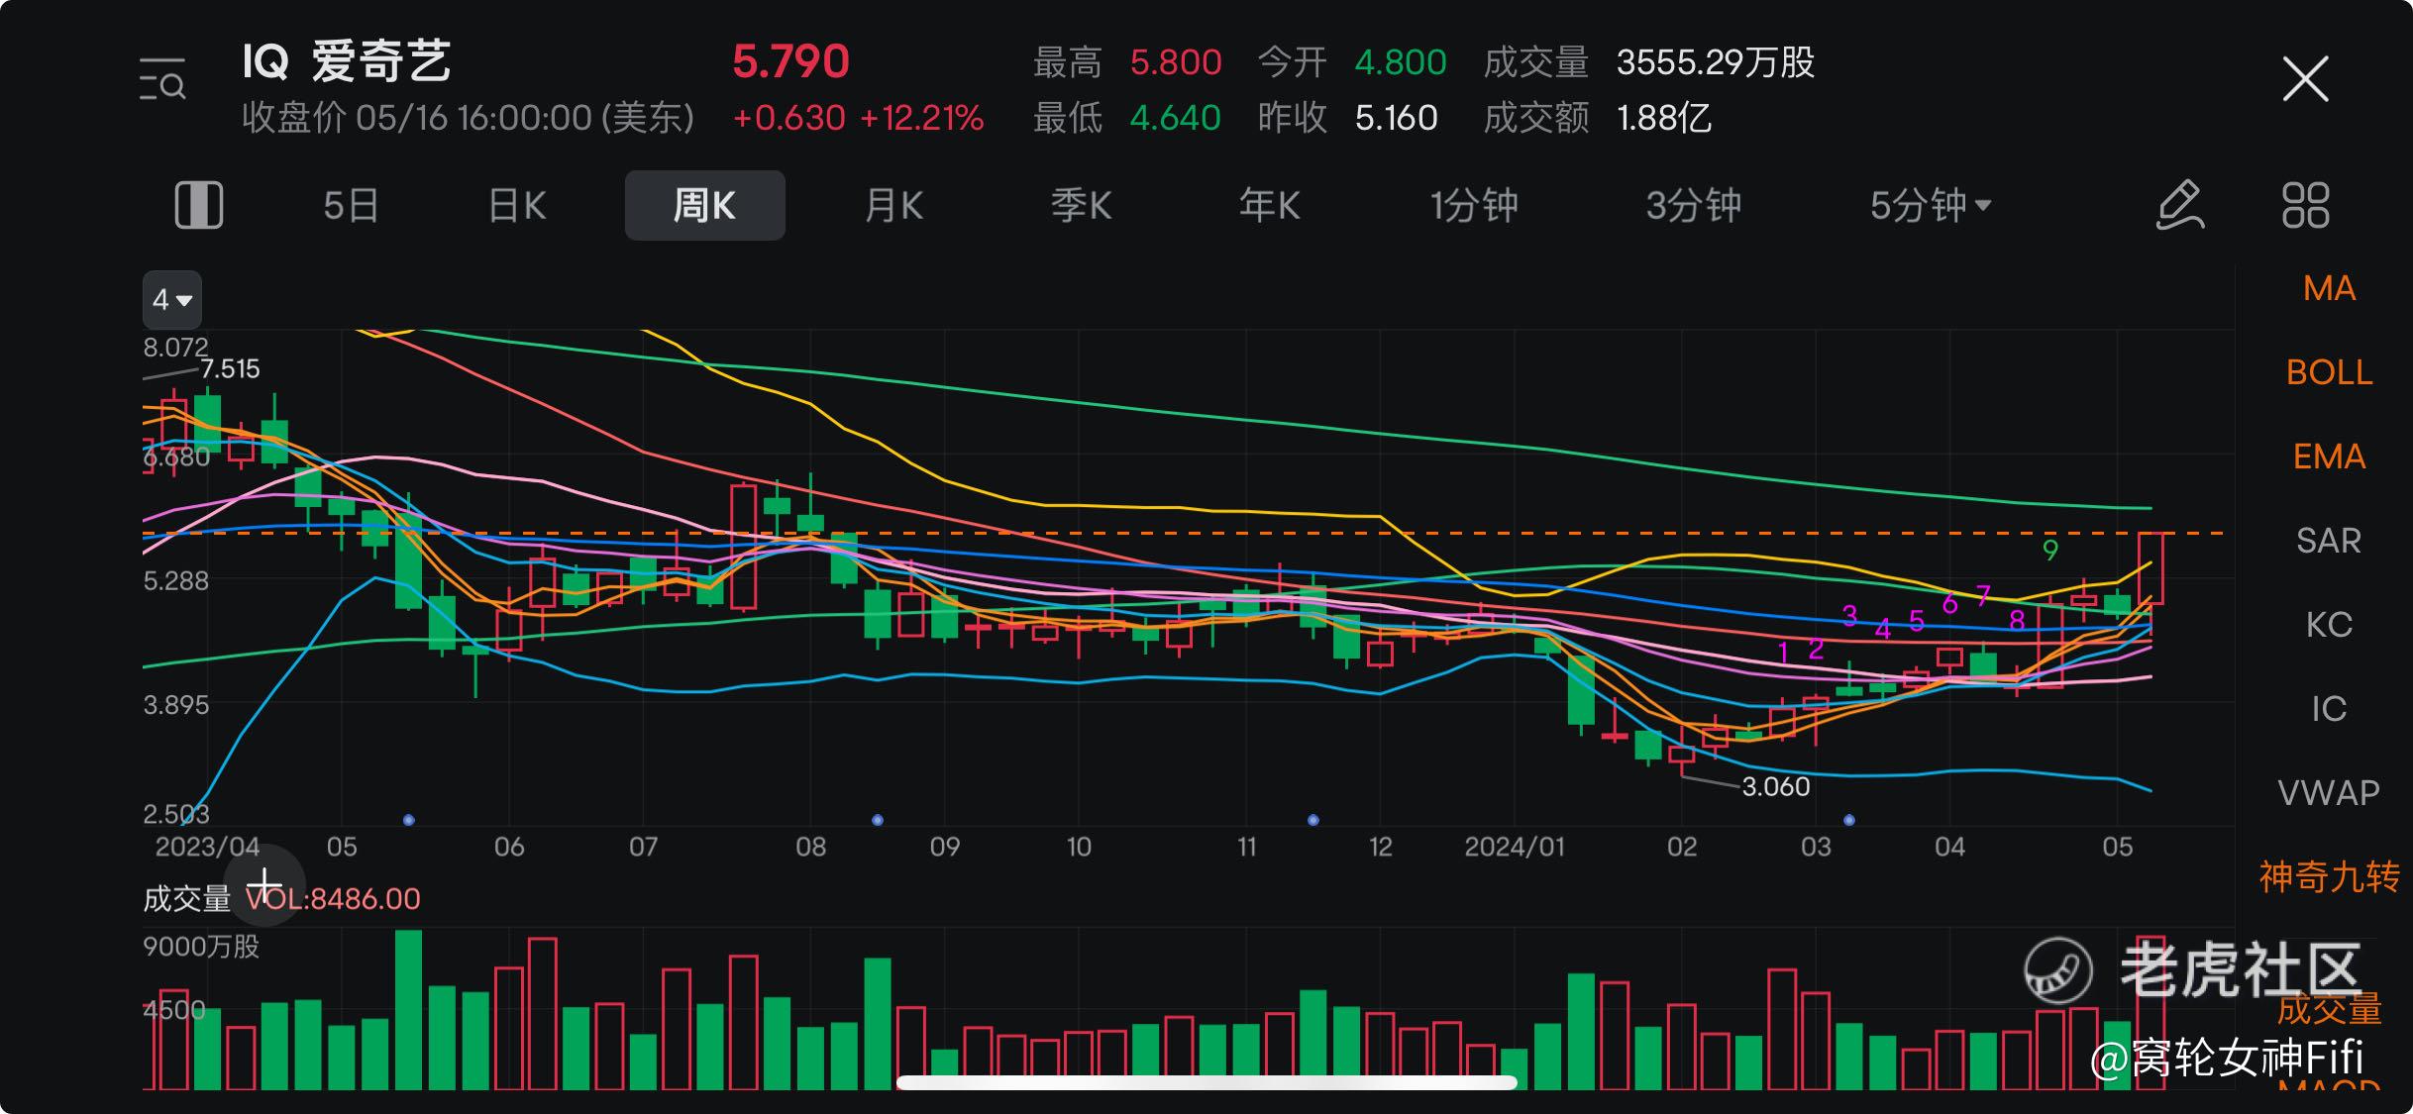Screen dimensions: 2413x1114
Task: Switch to the 季K quarterly tab
Action: 1081,206
